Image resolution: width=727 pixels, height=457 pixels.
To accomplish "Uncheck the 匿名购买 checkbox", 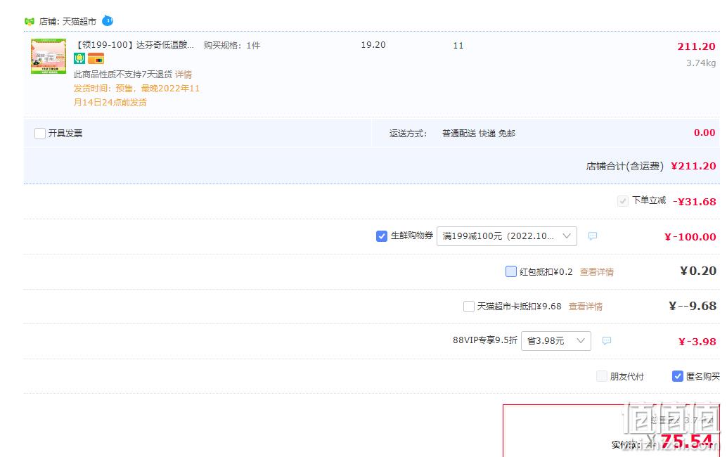I will 677,376.
